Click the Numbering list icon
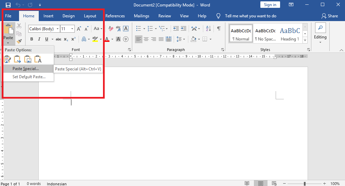345x186 pixels. 150,29
